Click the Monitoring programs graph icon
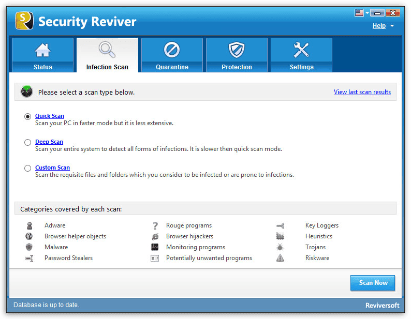Viewport: 411px width, 319px height. tap(155, 247)
